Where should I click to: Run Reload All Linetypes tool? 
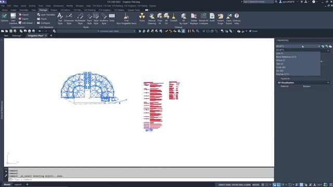point(203,19)
